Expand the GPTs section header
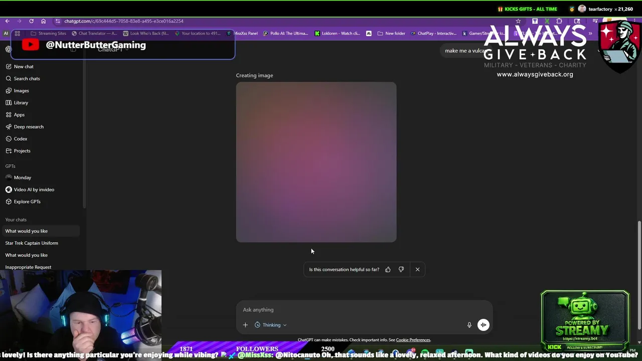Screen dimensions: 642x361 11,166
